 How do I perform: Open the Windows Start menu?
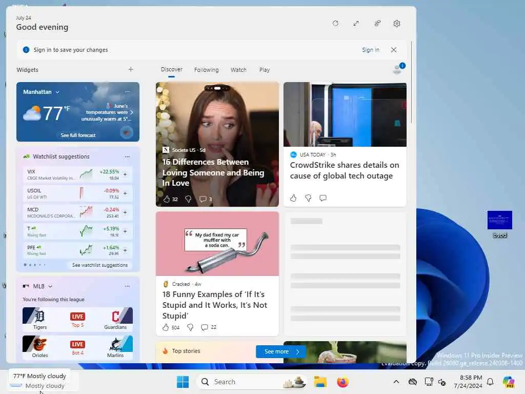click(183, 382)
